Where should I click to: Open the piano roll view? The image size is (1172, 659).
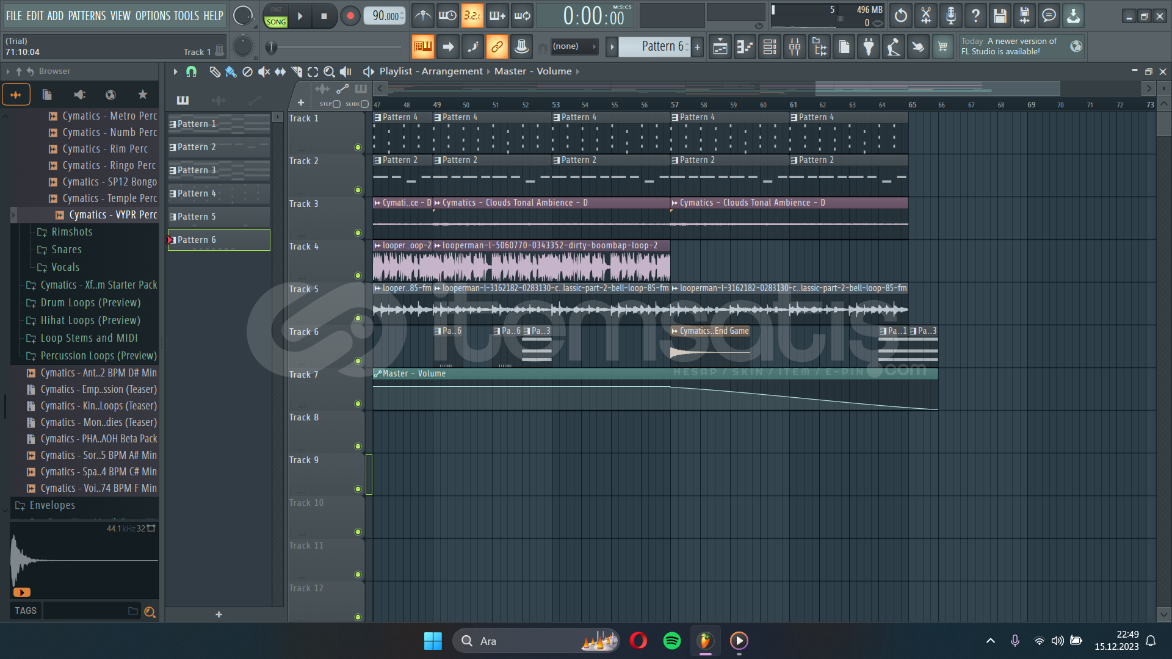[745, 46]
